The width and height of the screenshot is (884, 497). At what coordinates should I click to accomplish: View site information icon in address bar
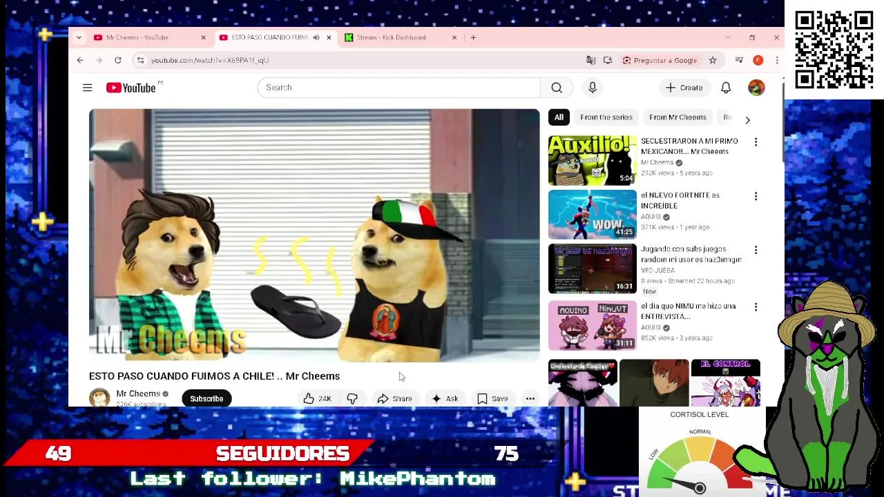pos(140,60)
